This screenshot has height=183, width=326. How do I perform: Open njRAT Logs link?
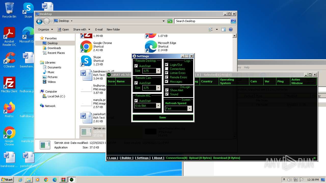(113, 158)
